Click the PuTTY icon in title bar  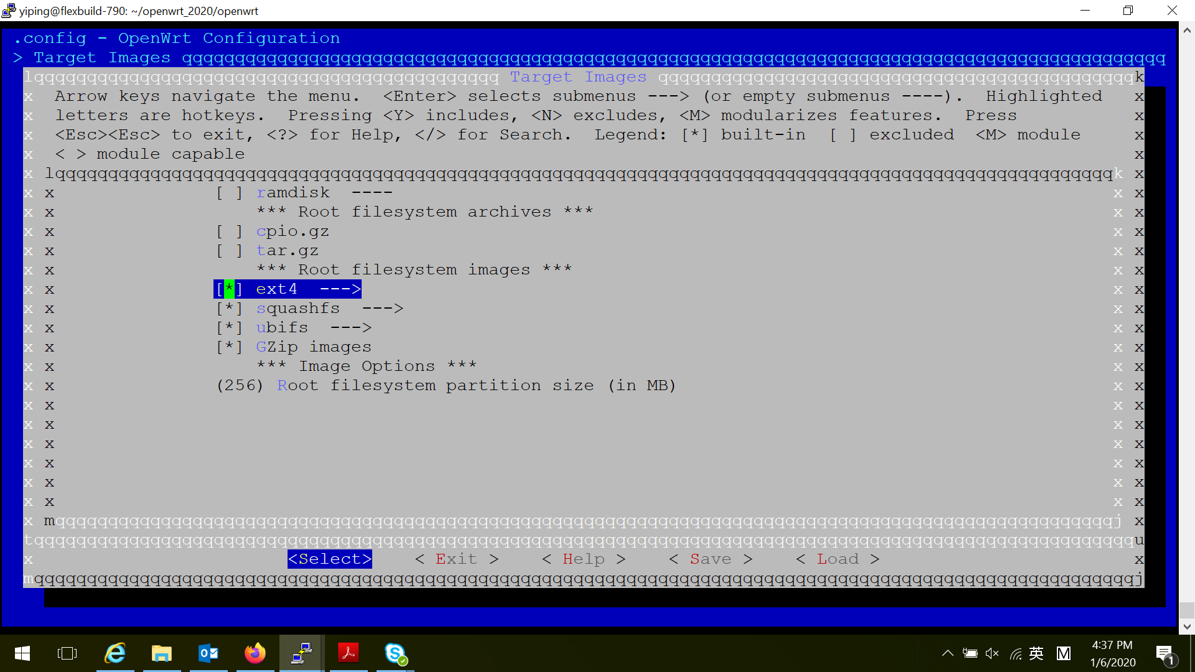pyautogui.click(x=9, y=11)
